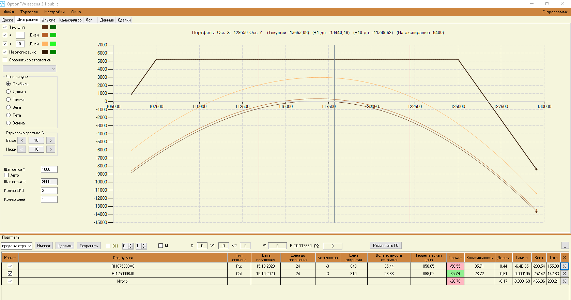Viewport: 571px width, 300px height.
Task: Open the Сделки tab
Action: pyautogui.click(x=124, y=20)
